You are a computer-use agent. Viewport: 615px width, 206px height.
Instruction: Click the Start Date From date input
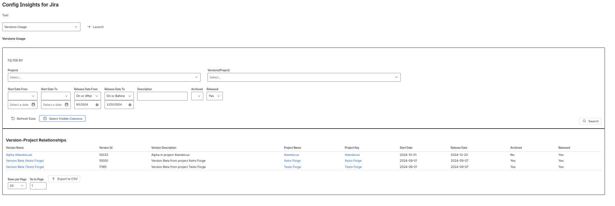coord(22,105)
